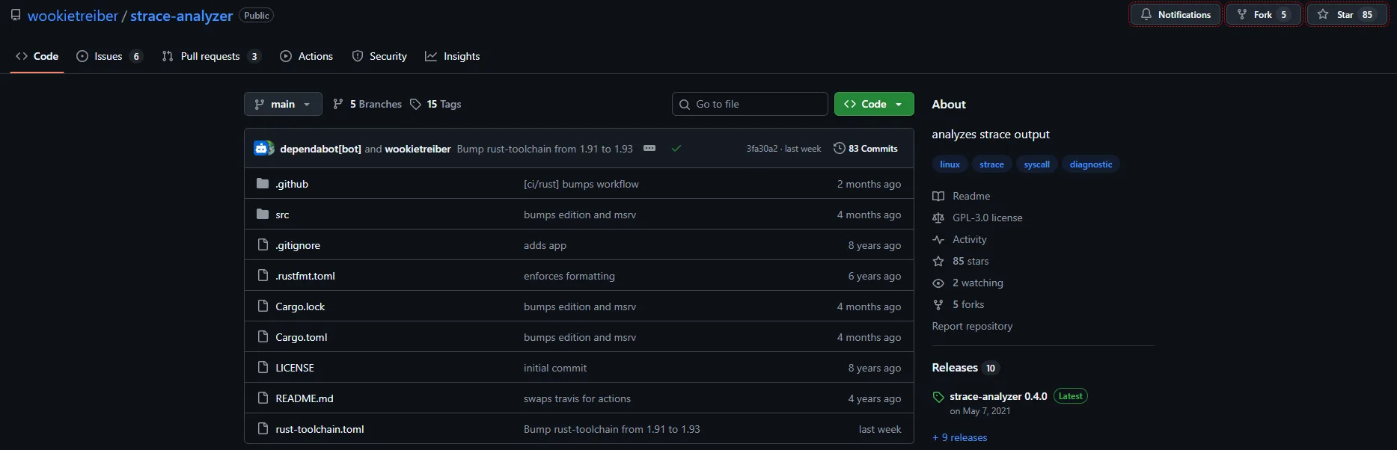
Task: Toggle Notifications for this repository
Action: click(x=1175, y=15)
